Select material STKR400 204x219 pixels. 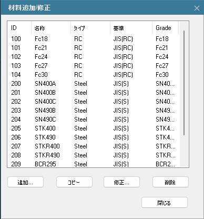pos(47,146)
